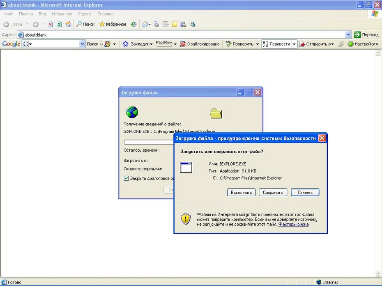Open Back button history dropdown arrow

click(27, 24)
